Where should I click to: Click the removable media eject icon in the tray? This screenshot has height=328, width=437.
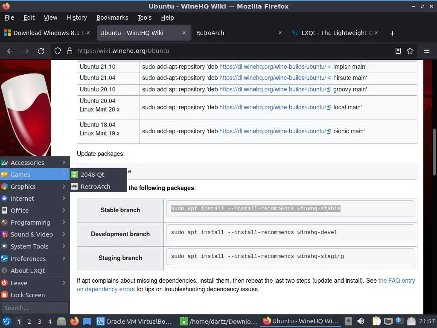[348, 321]
